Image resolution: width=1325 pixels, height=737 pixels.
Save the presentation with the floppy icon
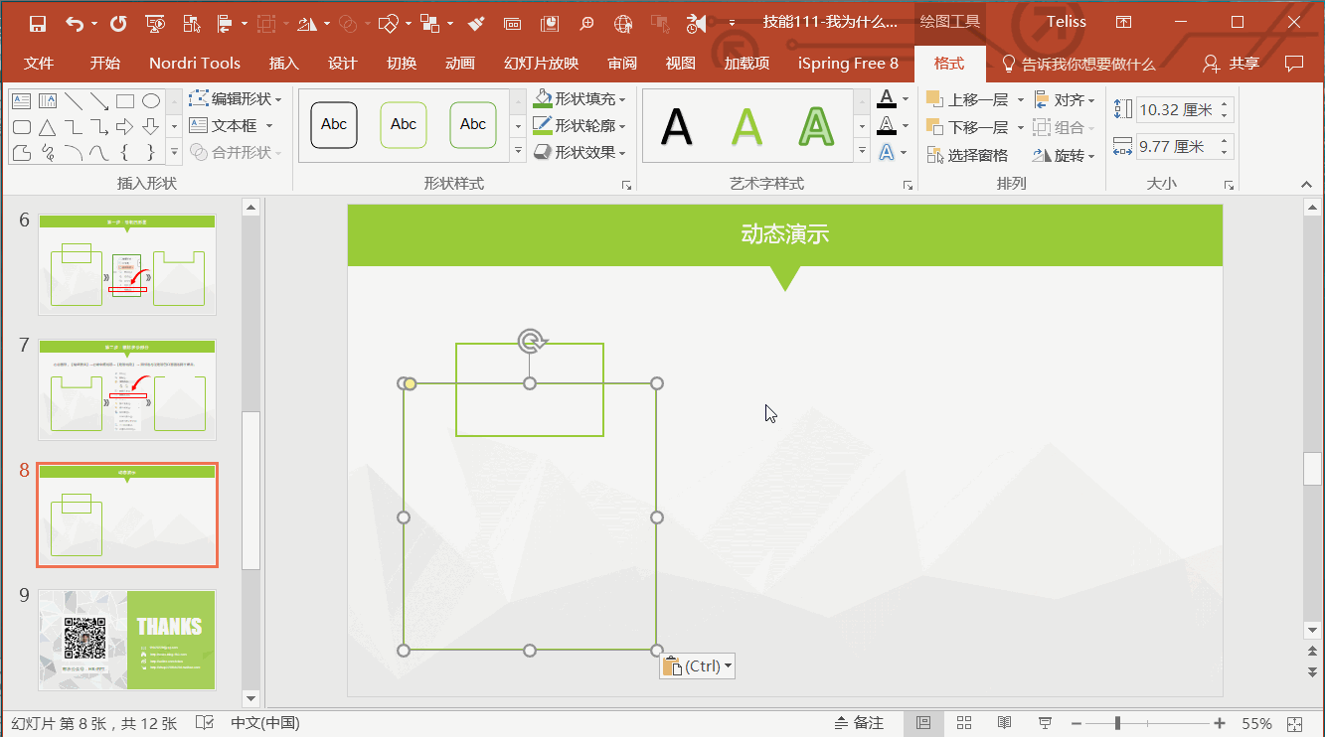(38, 23)
